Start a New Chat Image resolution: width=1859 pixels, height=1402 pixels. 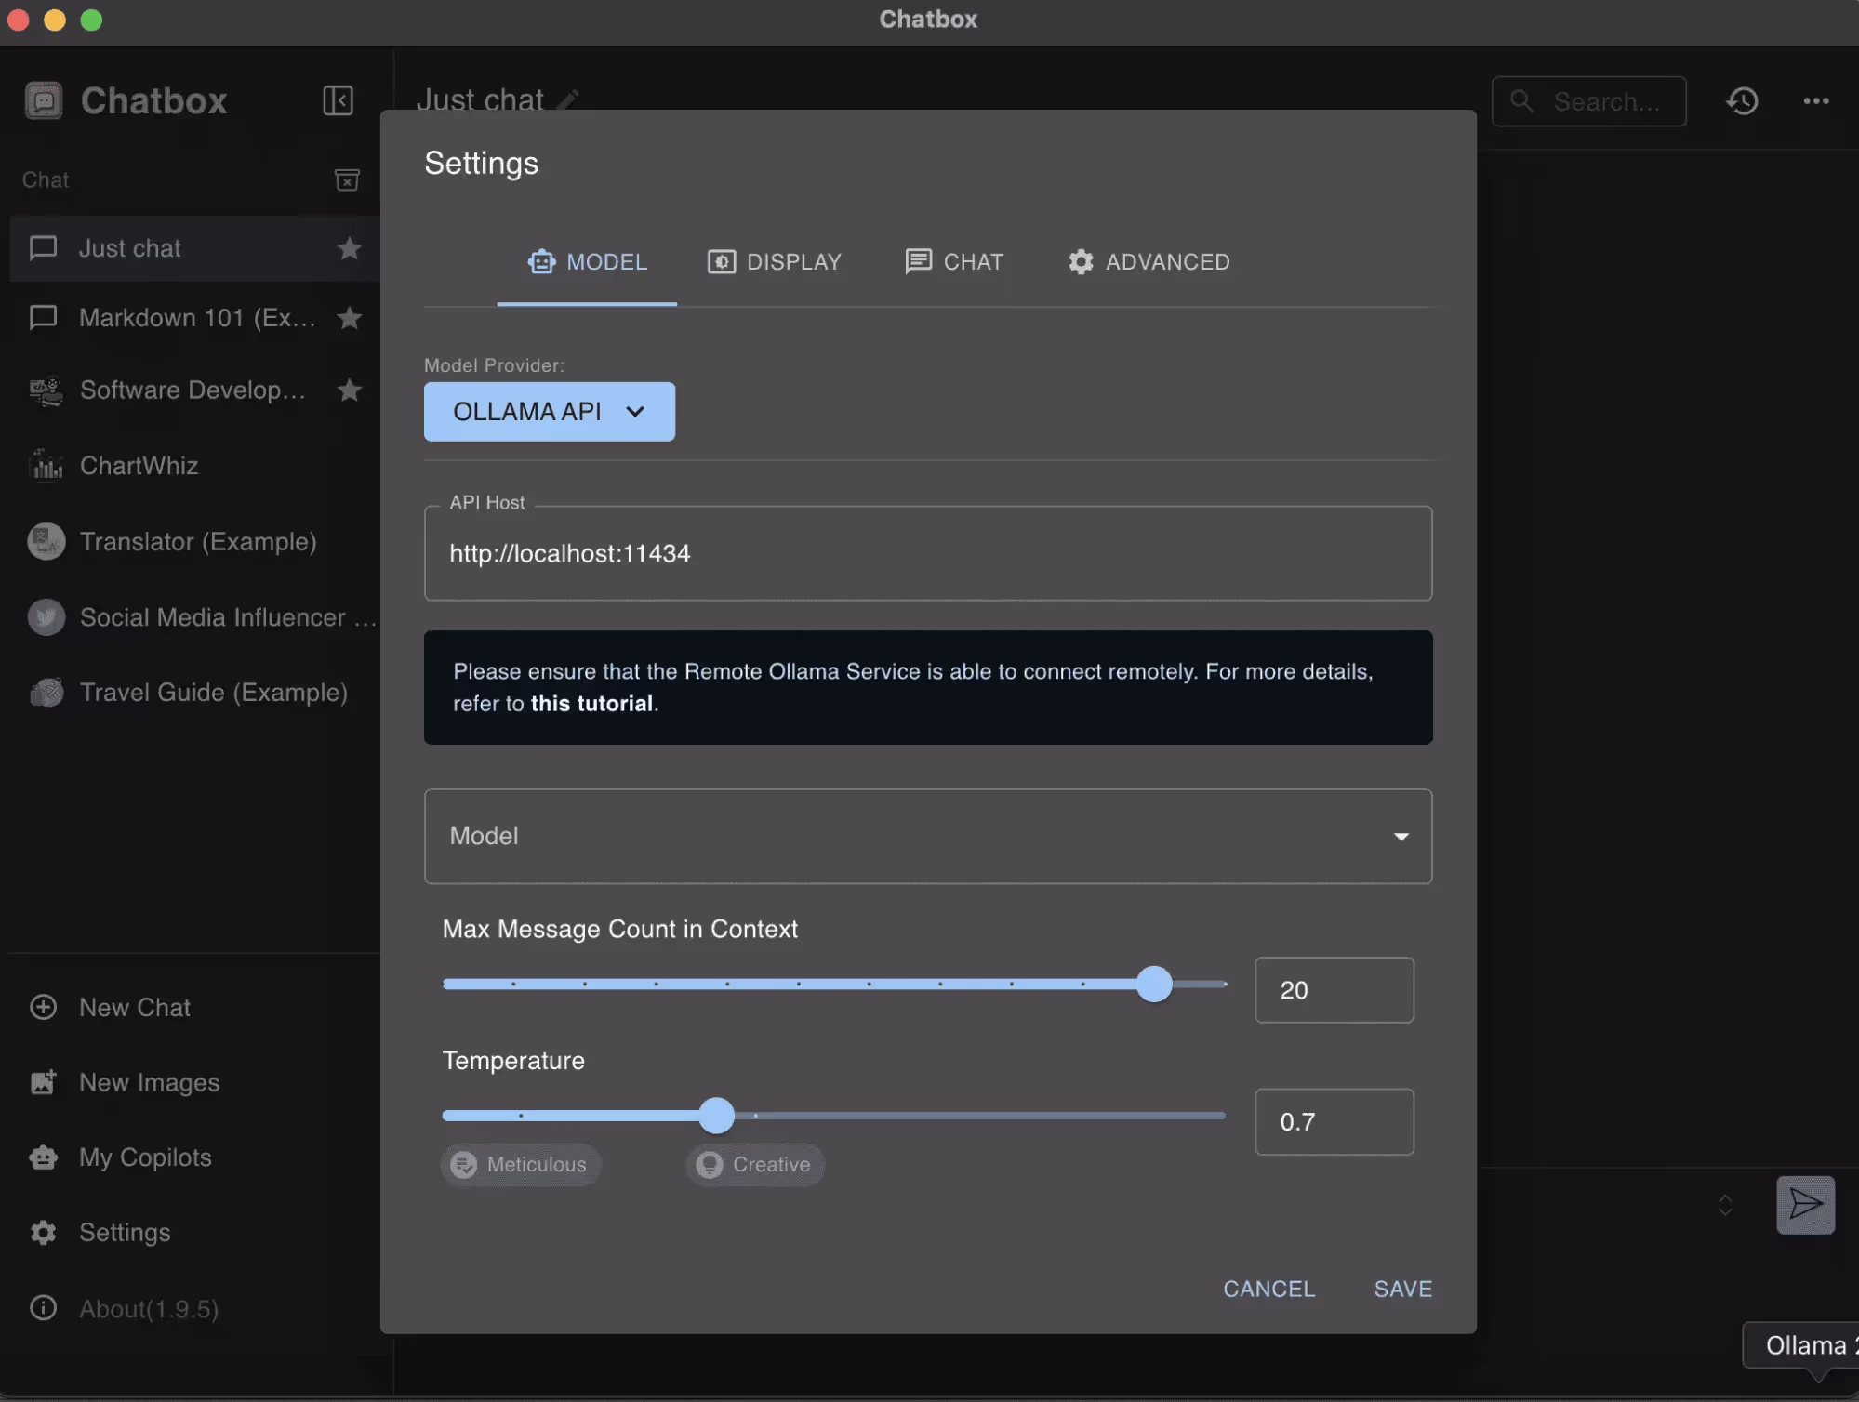pos(135,1008)
